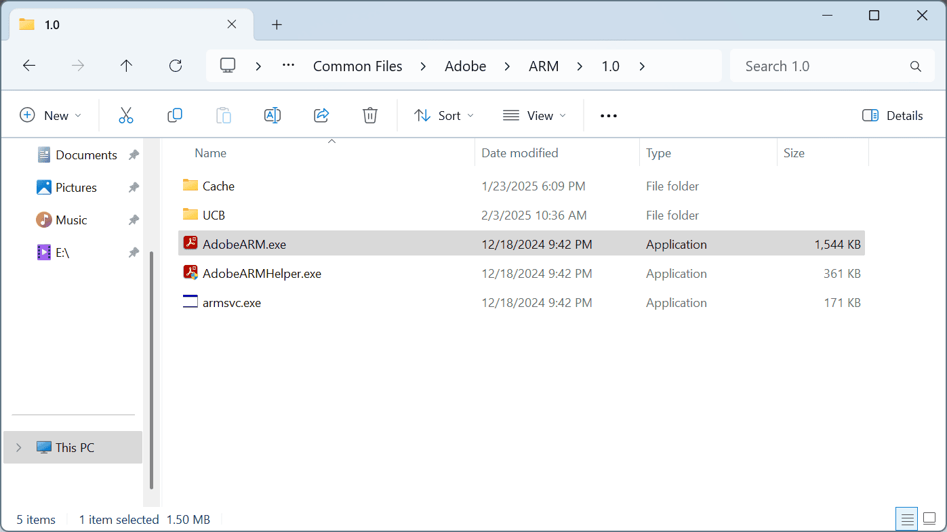Unpin Documents using its pin icon
This screenshot has width=947, height=532.
134,155
